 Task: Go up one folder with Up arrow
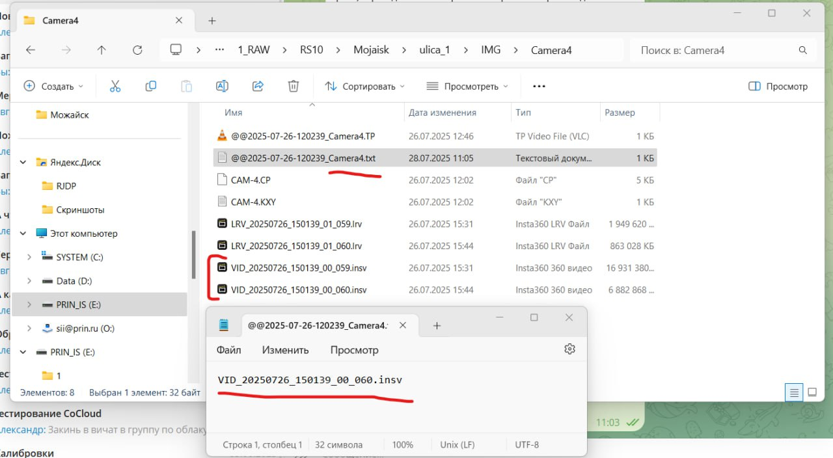pos(101,50)
